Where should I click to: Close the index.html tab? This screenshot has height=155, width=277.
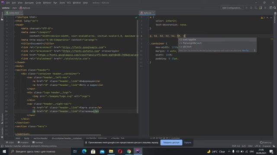21,13
